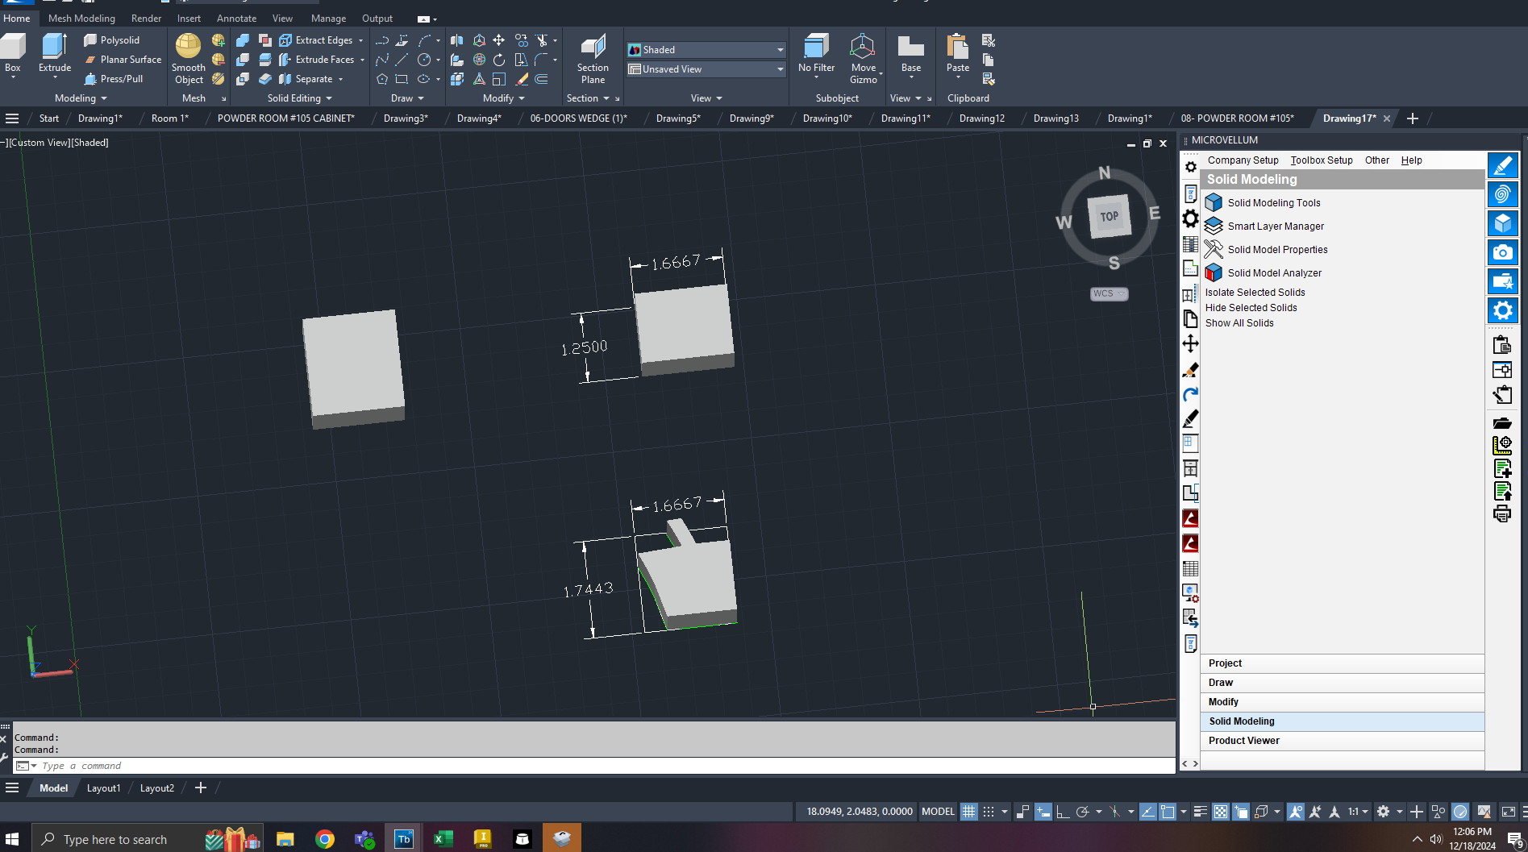Toggle ortho mode in status bar

click(1062, 812)
